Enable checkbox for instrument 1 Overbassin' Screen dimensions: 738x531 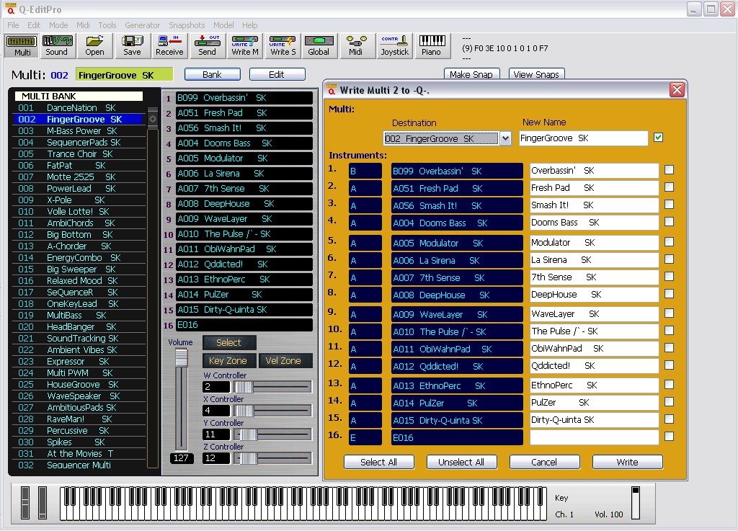click(x=669, y=170)
